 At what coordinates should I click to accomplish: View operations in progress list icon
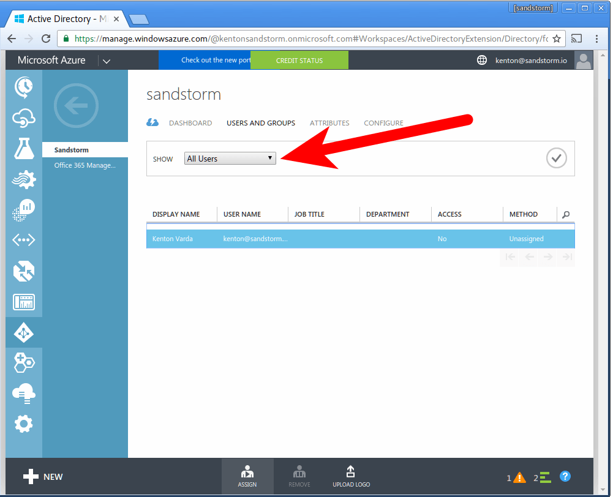[546, 477]
